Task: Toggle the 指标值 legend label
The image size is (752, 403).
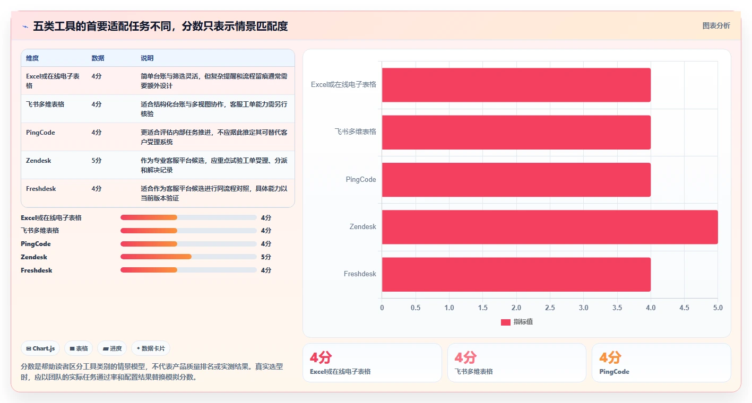Action: click(x=523, y=322)
